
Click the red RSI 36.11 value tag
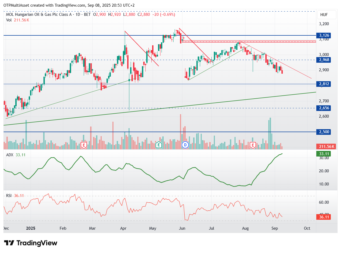tap(323, 217)
